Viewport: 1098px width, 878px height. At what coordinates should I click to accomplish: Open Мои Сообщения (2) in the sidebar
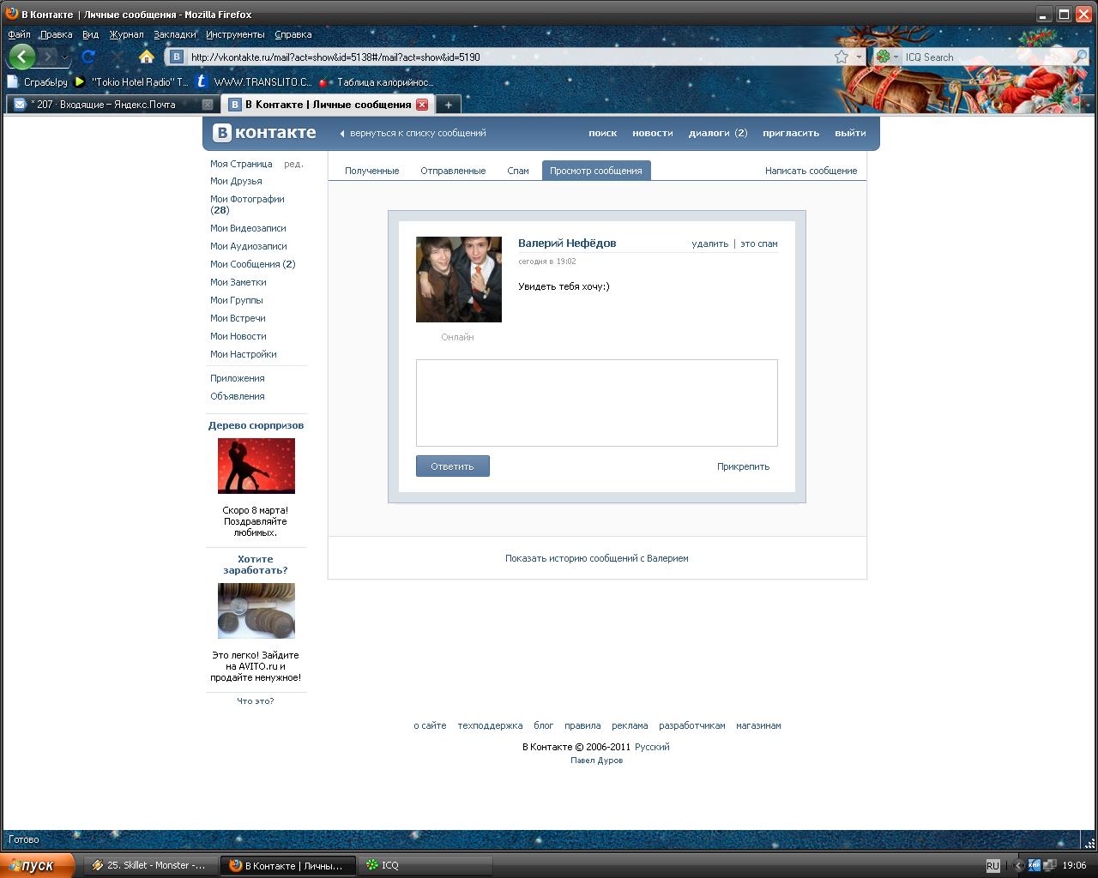coord(252,264)
